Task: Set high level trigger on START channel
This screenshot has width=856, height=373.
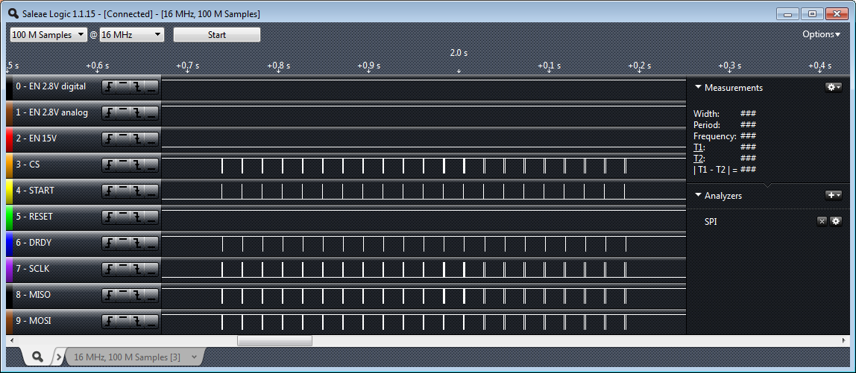Action: (x=123, y=191)
